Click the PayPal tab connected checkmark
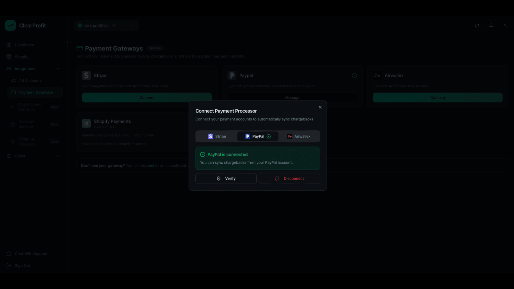Viewport: 514px width, 289px height. click(269, 136)
